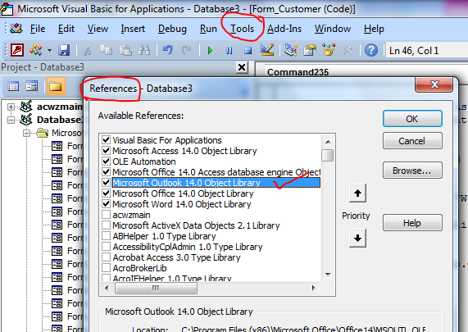The image size is (468, 332).
Task: Open the File menu
Action: pyautogui.click(x=38, y=29)
